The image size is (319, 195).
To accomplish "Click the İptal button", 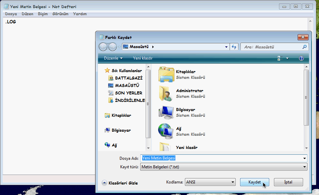I will [288, 182].
